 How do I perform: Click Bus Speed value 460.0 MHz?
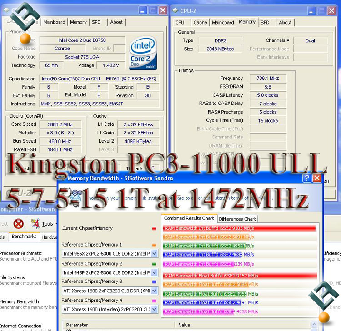click(60, 141)
